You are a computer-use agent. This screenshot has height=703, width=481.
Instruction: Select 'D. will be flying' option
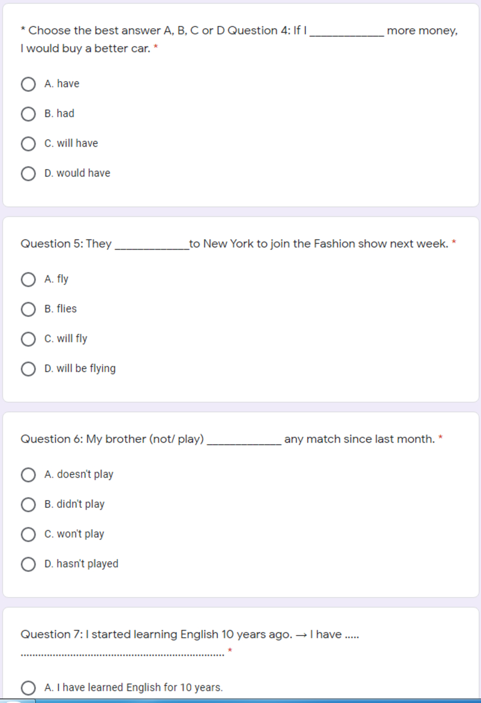pos(28,369)
